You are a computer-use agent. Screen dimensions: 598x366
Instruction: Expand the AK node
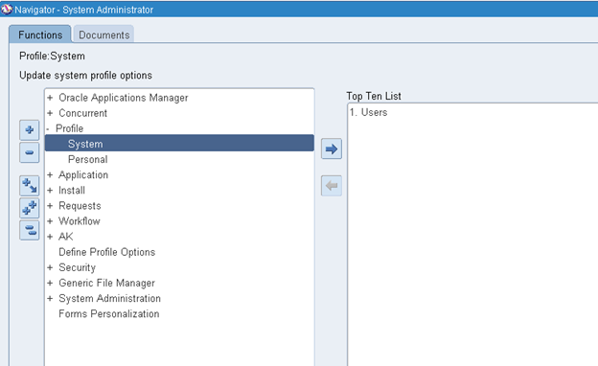[x=50, y=237]
